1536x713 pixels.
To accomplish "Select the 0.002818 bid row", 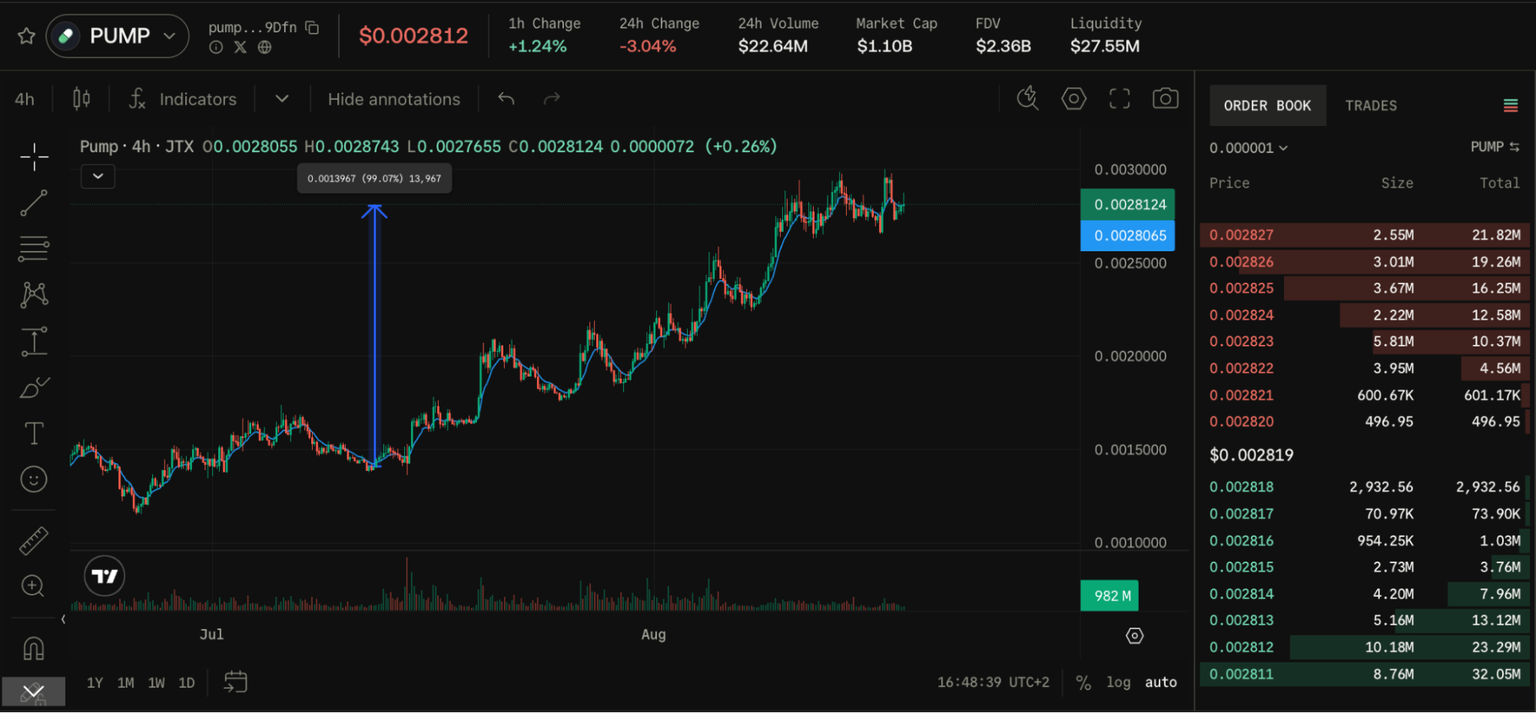I will point(1365,487).
